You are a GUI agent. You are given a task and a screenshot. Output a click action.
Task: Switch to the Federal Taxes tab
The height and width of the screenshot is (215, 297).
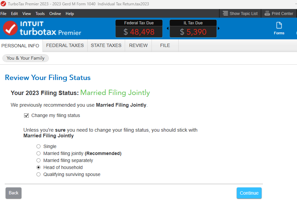click(x=65, y=45)
